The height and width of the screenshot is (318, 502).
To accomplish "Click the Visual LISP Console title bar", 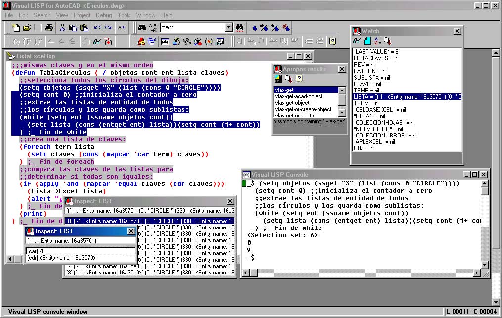I will click(351, 175).
